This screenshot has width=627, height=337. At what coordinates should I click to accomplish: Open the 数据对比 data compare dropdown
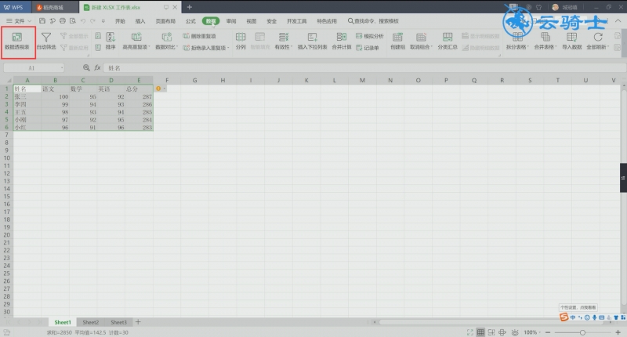[x=166, y=42]
